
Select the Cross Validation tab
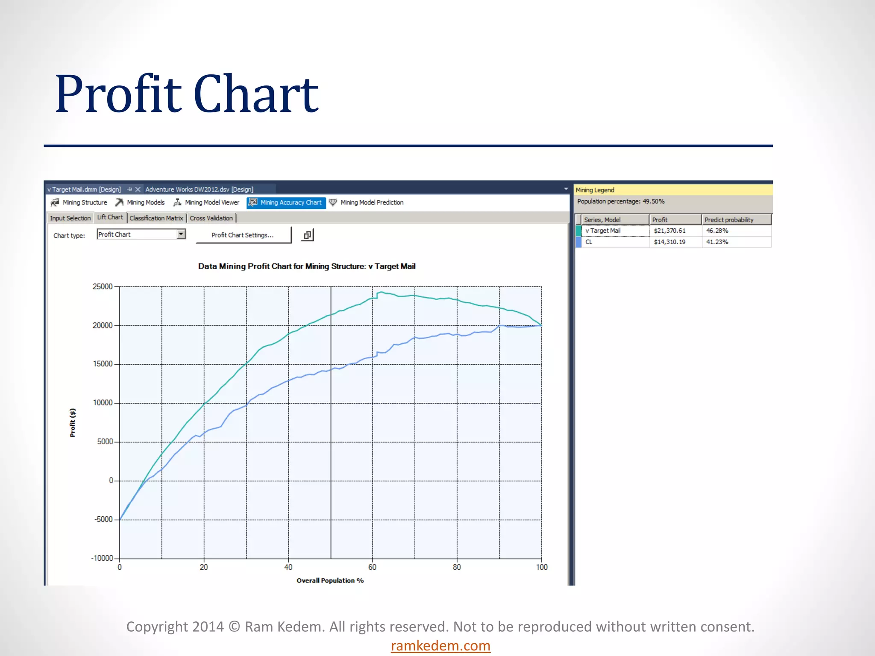tap(211, 218)
